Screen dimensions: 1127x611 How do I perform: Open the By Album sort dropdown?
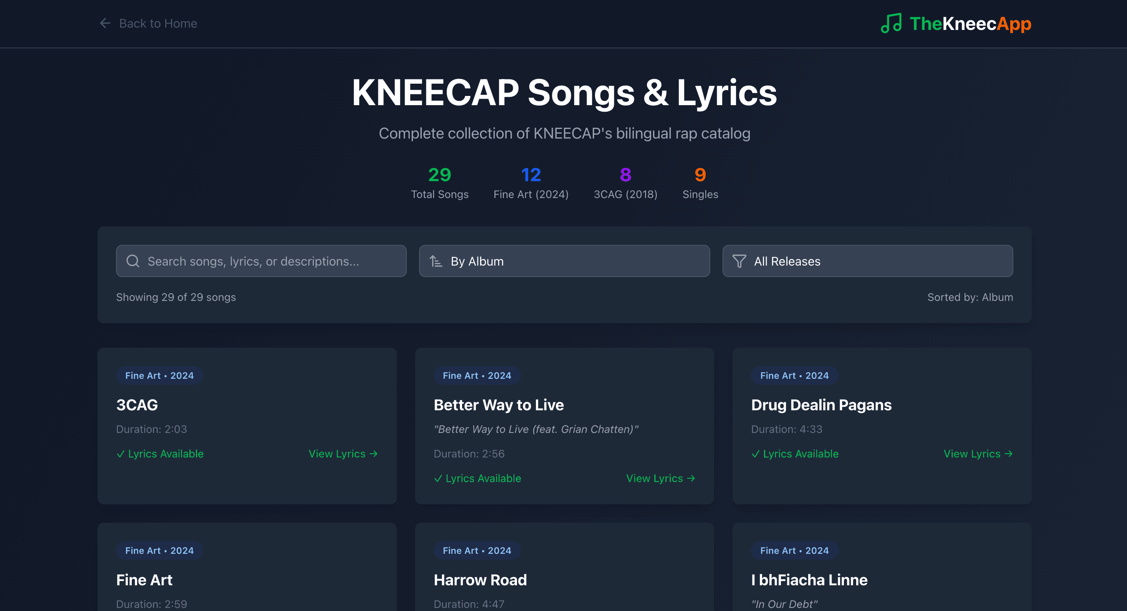564,261
